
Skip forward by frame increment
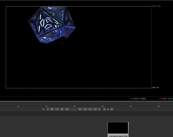point(112,109)
